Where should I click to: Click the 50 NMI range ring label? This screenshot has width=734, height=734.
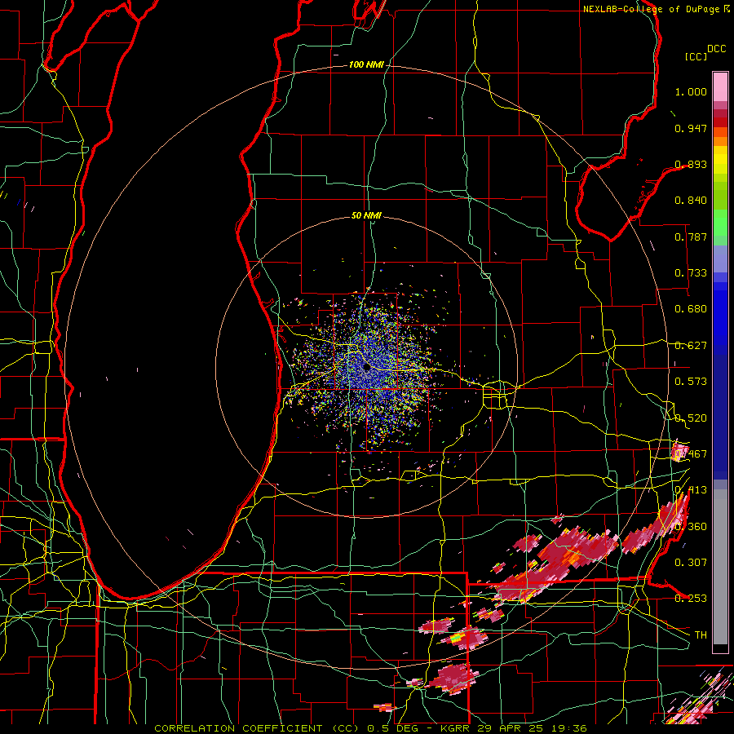[x=366, y=215]
